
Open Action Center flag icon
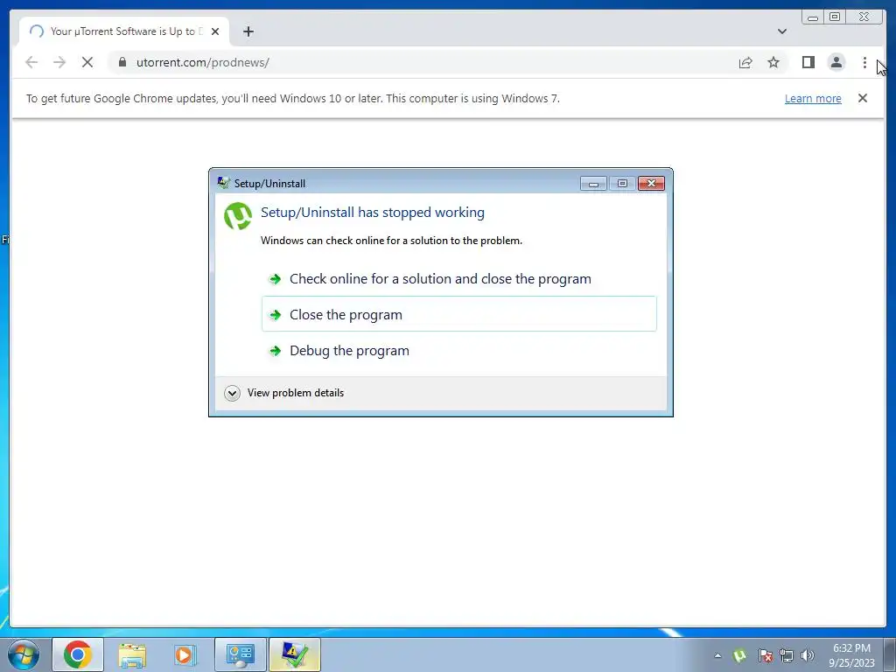click(x=765, y=655)
